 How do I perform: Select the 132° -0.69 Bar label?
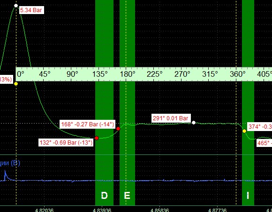pyautogui.click(x=66, y=143)
